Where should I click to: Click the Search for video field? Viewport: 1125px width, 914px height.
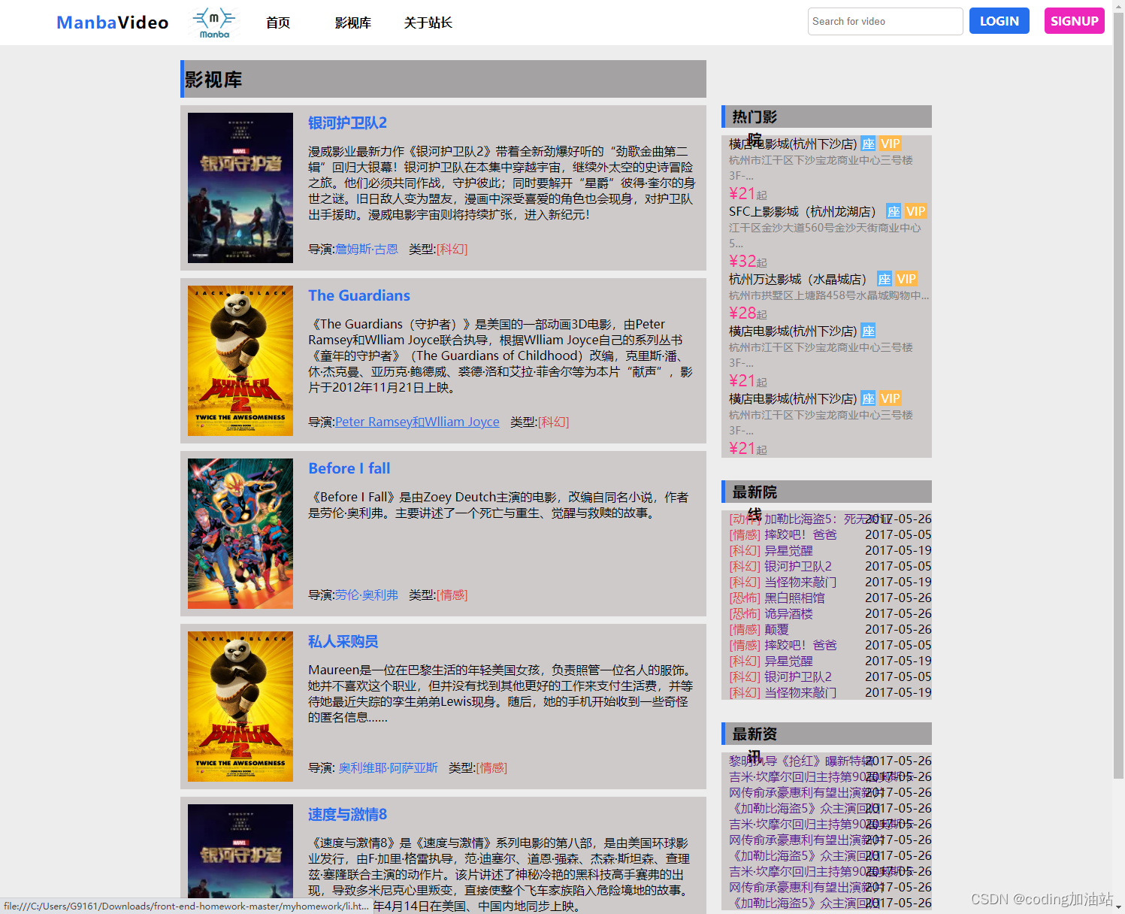point(885,21)
